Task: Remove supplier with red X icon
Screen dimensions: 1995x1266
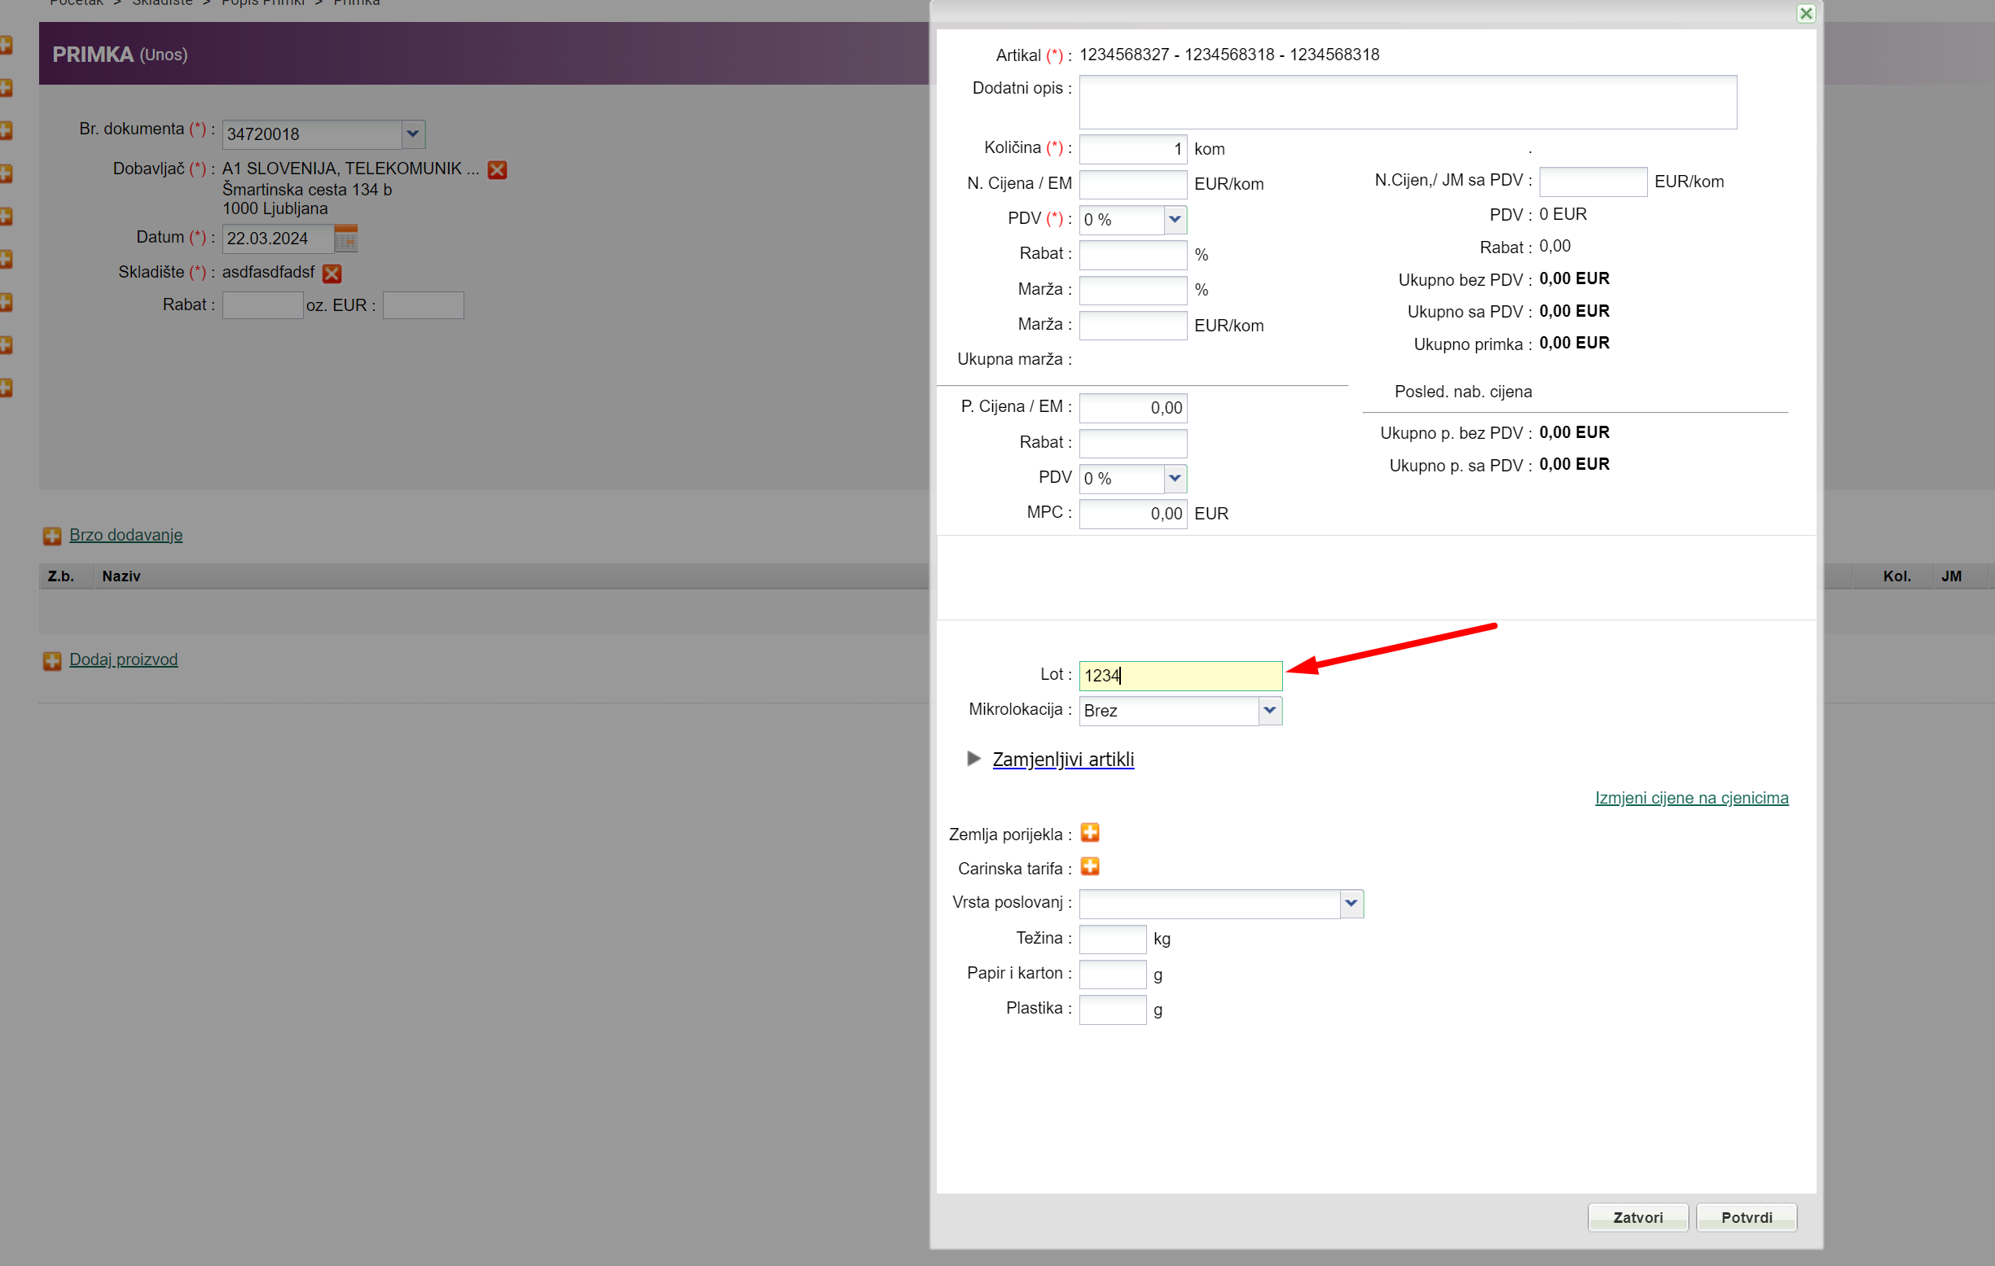Action: [x=497, y=169]
